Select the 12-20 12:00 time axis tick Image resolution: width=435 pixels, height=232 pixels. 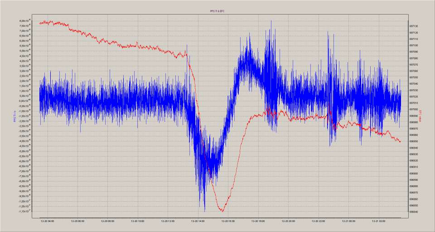(168, 221)
